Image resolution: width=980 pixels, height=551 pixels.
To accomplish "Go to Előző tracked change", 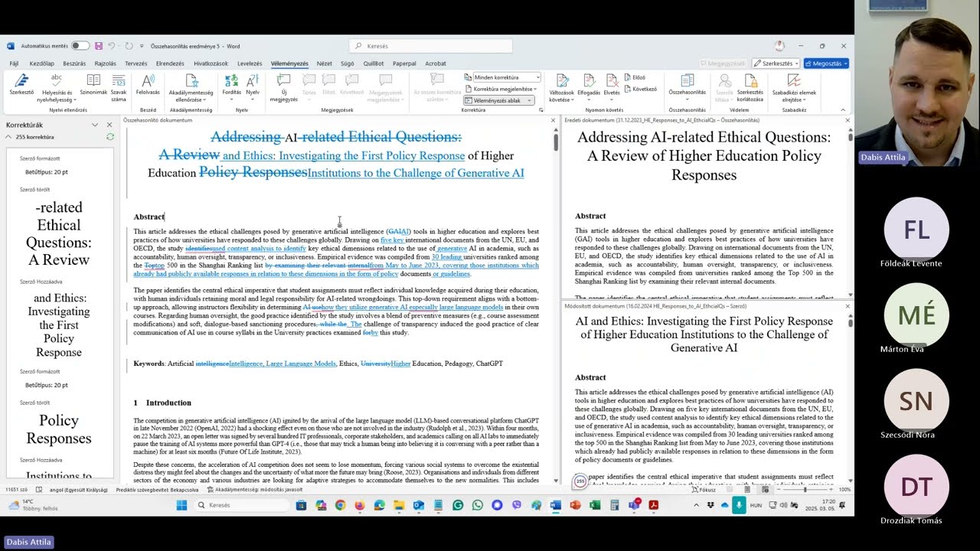I will (x=635, y=77).
